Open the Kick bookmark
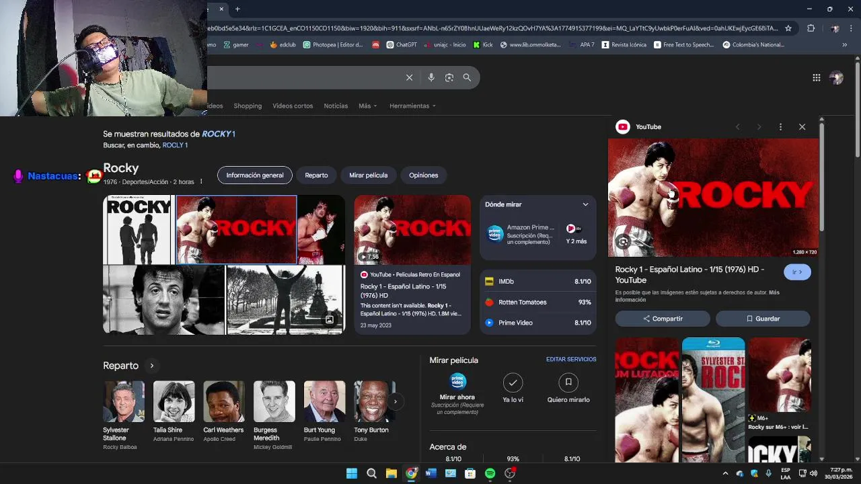This screenshot has width=861, height=484. click(483, 45)
